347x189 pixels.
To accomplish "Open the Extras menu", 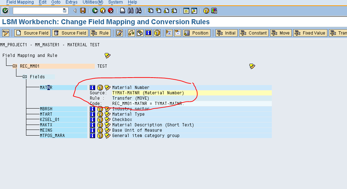I will [x=72, y=2].
